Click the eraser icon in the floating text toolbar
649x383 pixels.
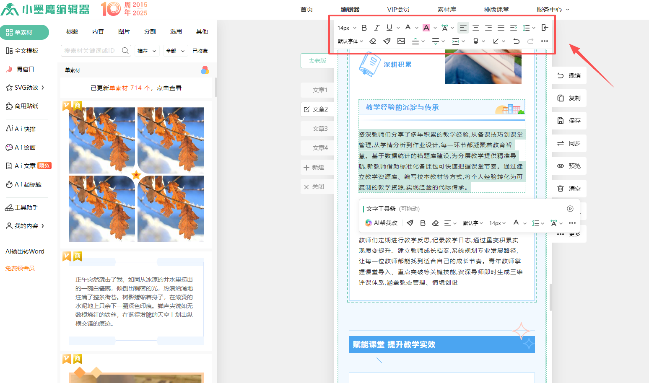tap(435, 223)
